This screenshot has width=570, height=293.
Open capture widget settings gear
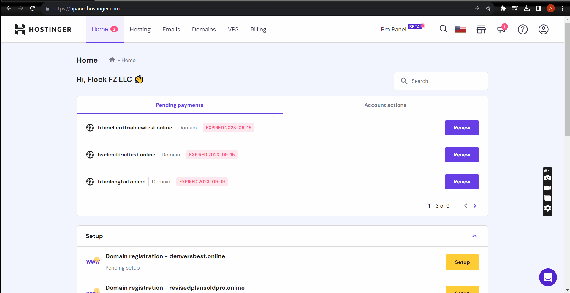[548, 208]
